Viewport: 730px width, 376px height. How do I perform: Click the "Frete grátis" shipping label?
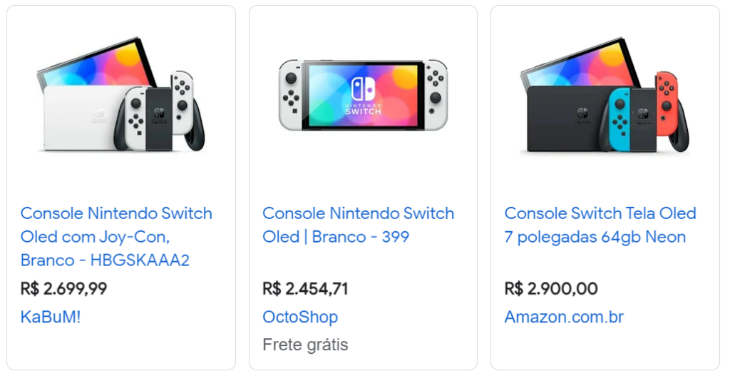coord(305,345)
